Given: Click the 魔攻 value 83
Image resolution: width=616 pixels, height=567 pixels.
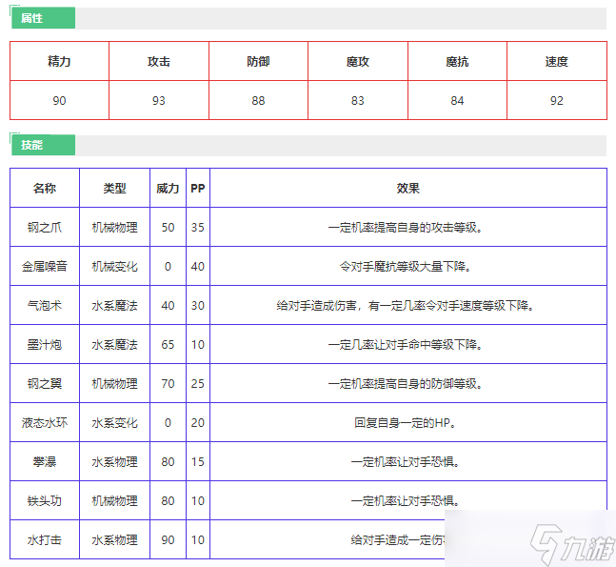Looking at the screenshot, I should pos(357,101).
